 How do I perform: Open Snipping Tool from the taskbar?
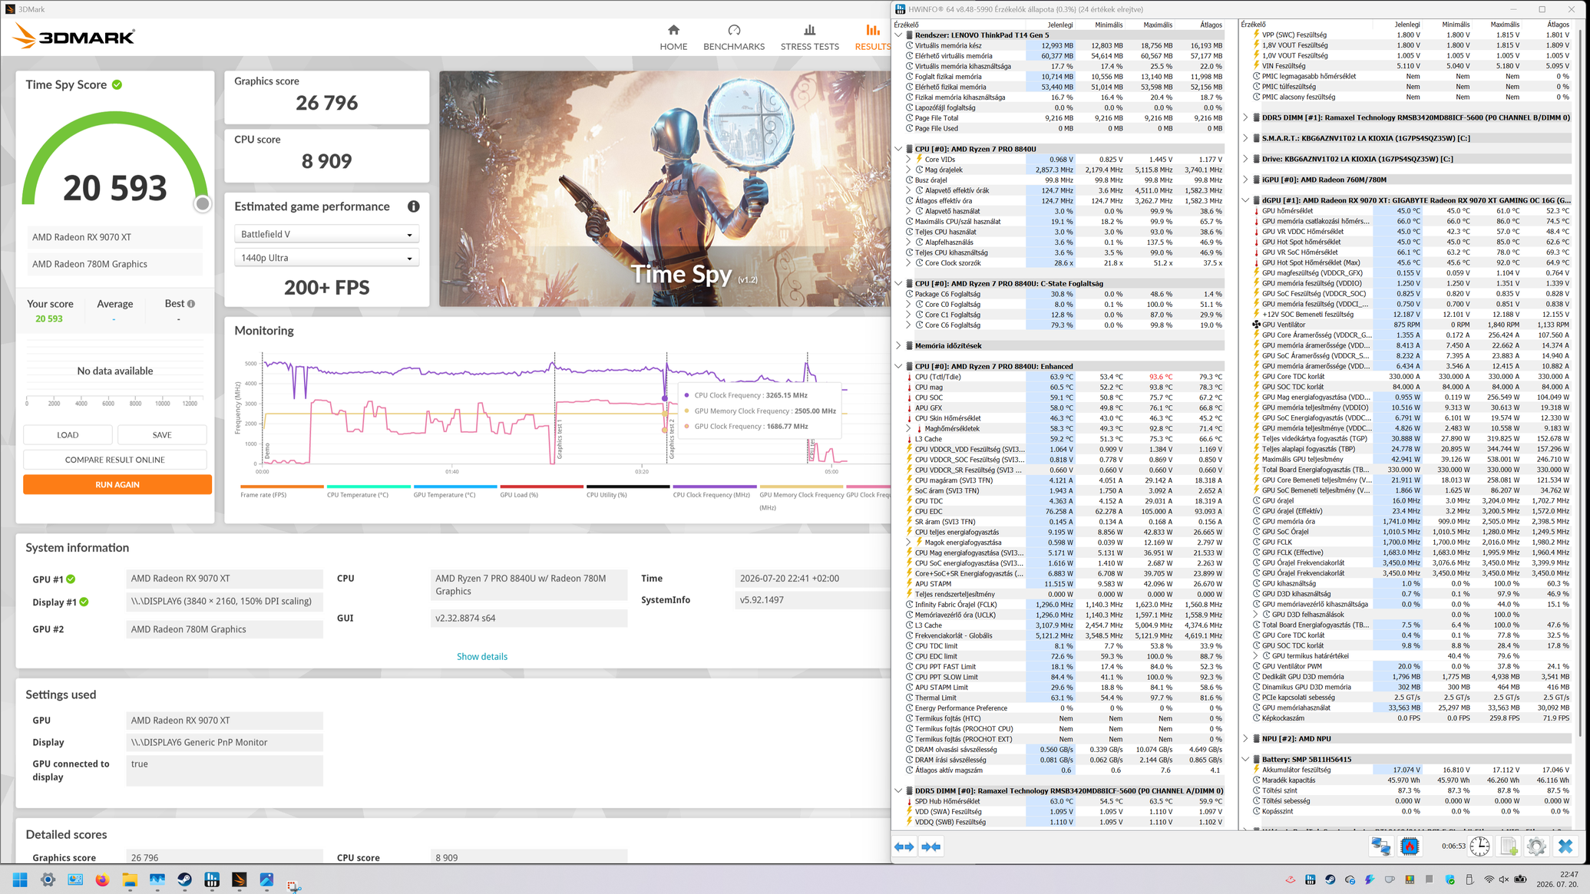pyautogui.click(x=294, y=886)
